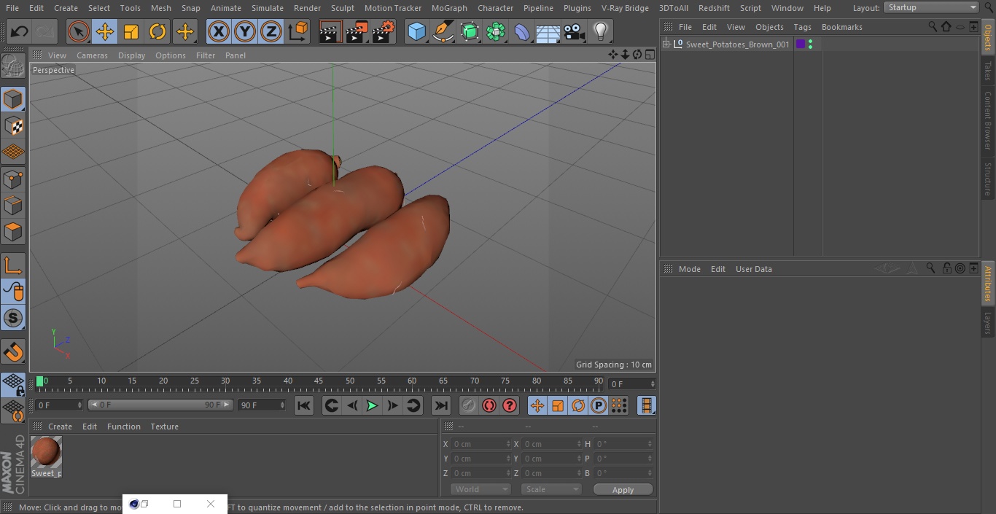Viewport: 996px width, 514px height.
Task: Open the material manager Texture menu
Action: [164, 427]
